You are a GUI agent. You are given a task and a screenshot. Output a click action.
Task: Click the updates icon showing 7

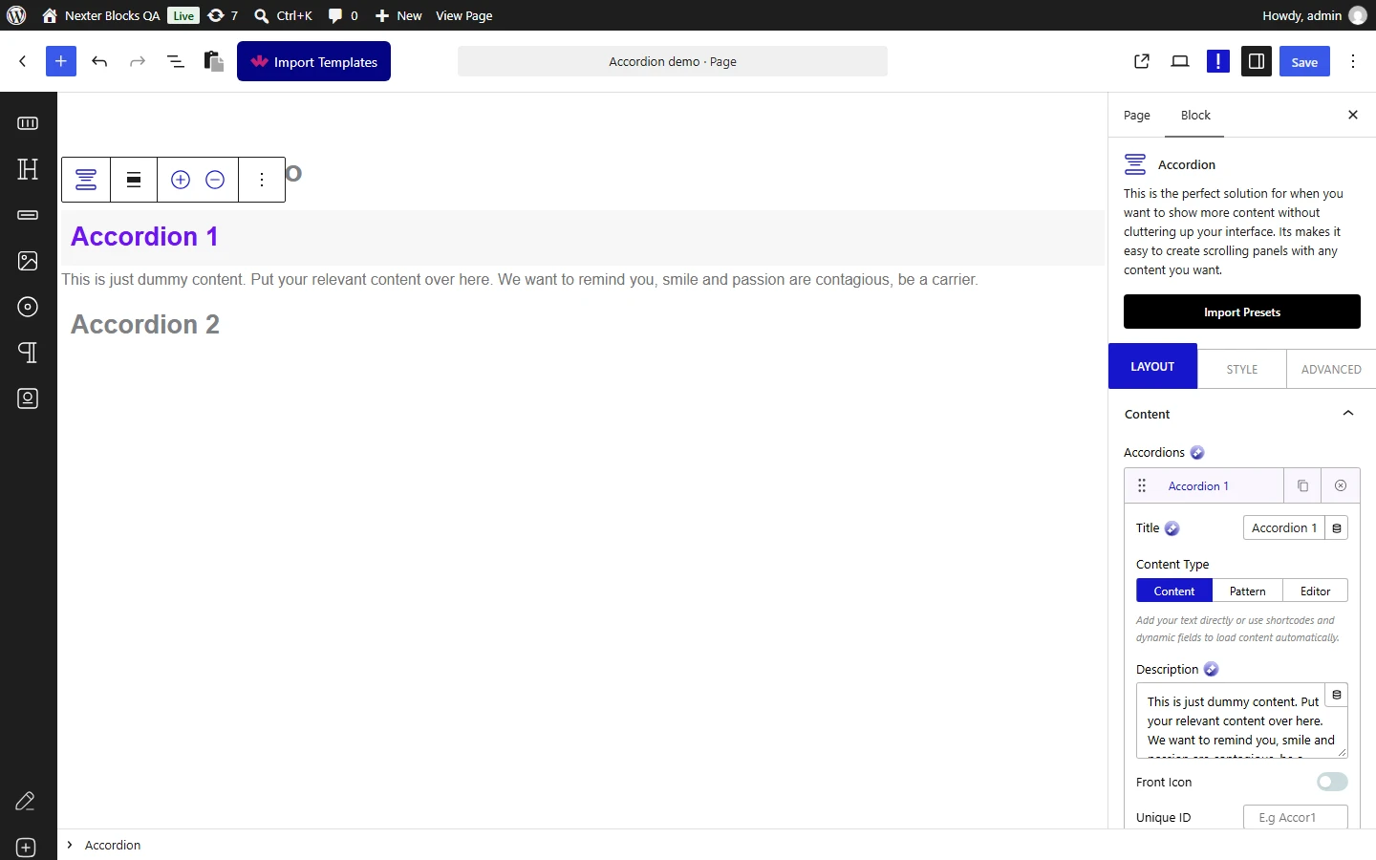pos(223,15)
